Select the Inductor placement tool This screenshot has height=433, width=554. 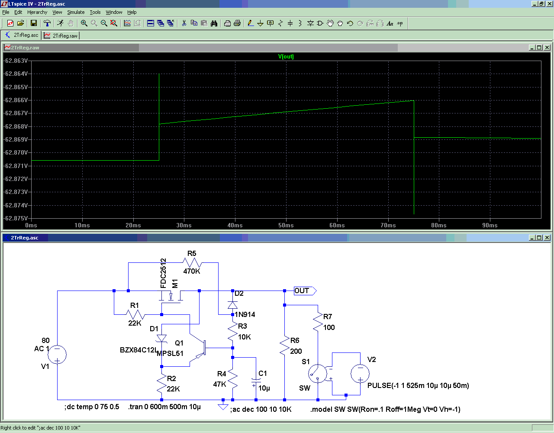click(300, 23)
